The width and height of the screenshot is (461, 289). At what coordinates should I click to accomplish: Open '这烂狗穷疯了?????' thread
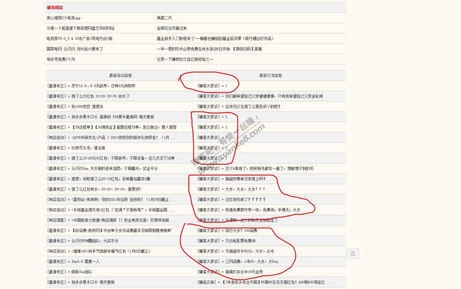coord(246,199)
